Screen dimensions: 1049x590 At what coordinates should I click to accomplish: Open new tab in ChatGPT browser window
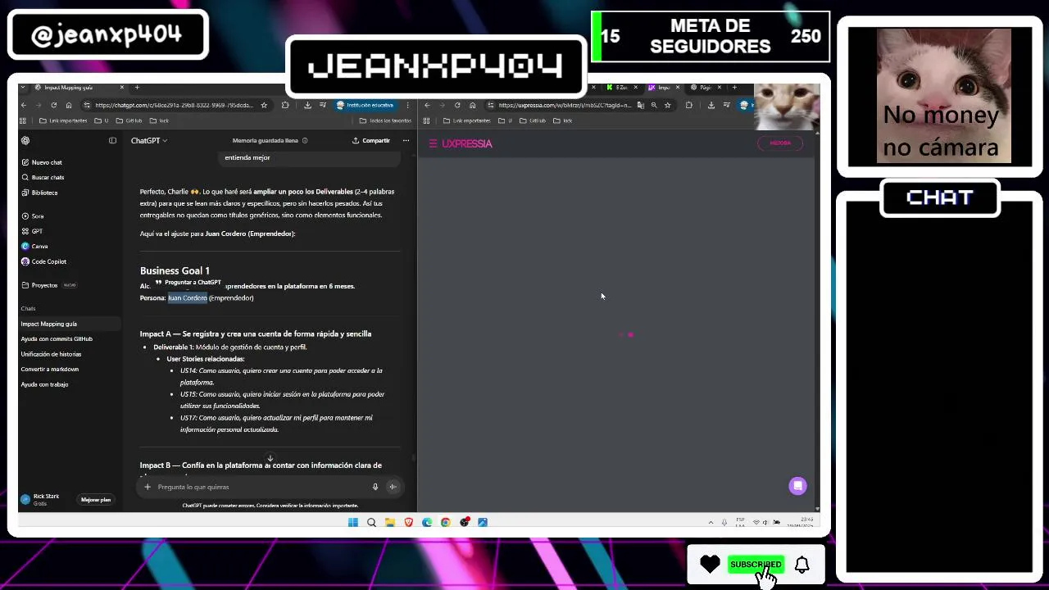[137, 87]
